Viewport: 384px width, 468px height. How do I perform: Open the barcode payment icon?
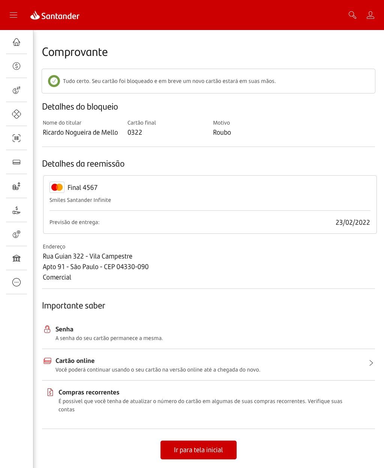click(16, 138)
